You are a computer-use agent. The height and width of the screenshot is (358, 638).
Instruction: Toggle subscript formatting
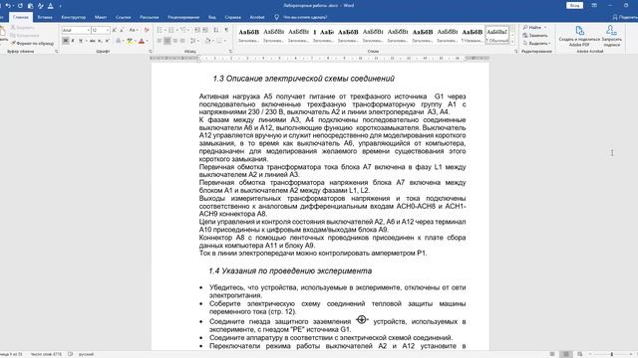100,41
